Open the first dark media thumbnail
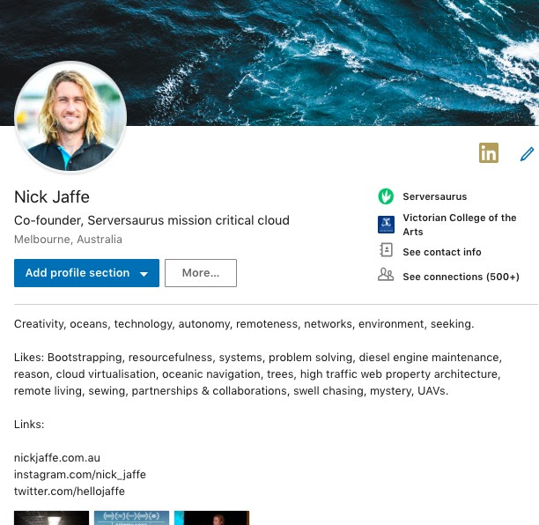The image size is (539, 525). click(x=52, y=518)
